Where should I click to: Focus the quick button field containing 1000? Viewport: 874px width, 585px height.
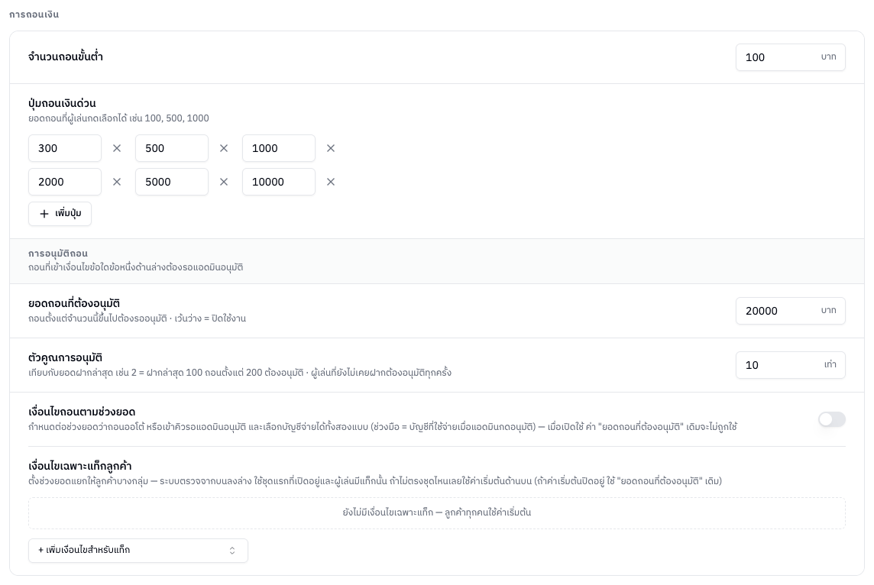(279, 148)
